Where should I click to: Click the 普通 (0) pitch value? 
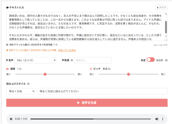click(106, 69)
